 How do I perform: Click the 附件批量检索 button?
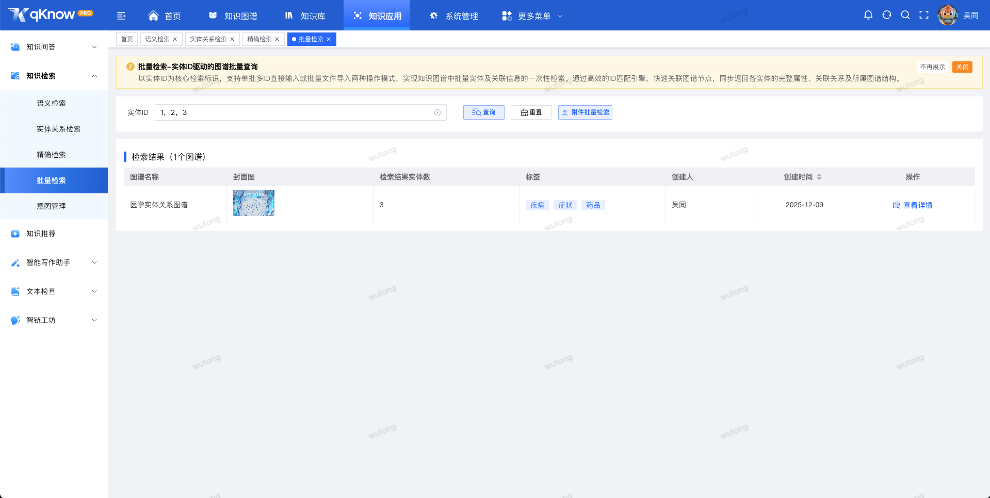[x=585, y=112]
